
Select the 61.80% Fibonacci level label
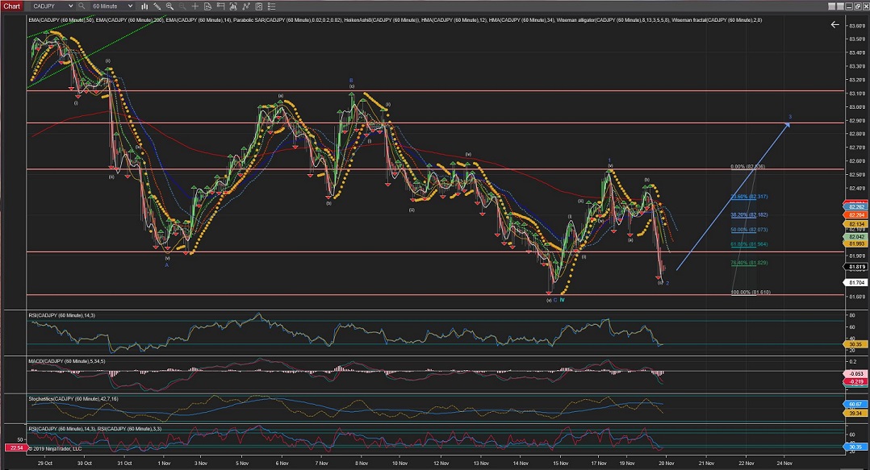(749, 244)
